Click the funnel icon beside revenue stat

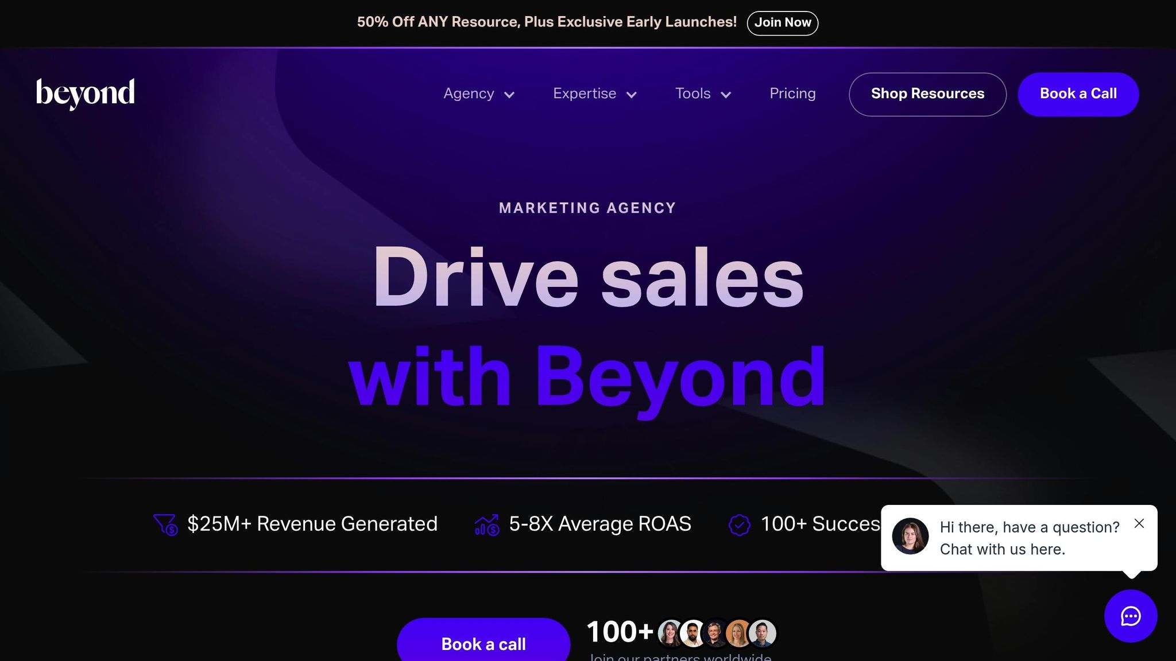(x=165, y=523)
